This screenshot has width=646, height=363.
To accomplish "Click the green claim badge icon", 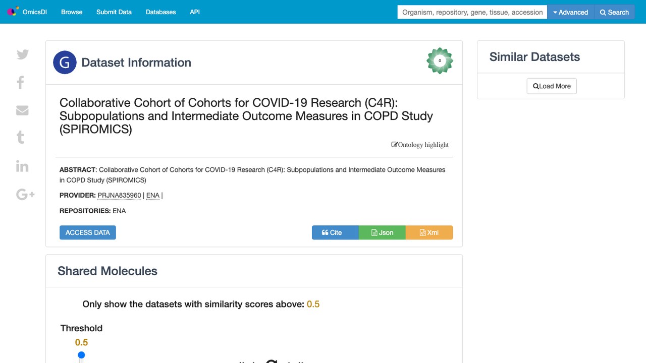I will point(440,60).
